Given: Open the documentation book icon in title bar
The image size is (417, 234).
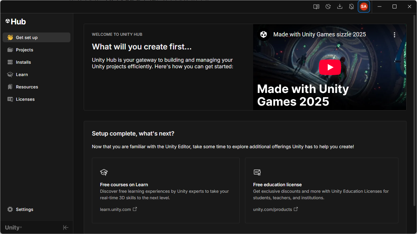Looking at the screenshot, I should (x=316, y=6).
